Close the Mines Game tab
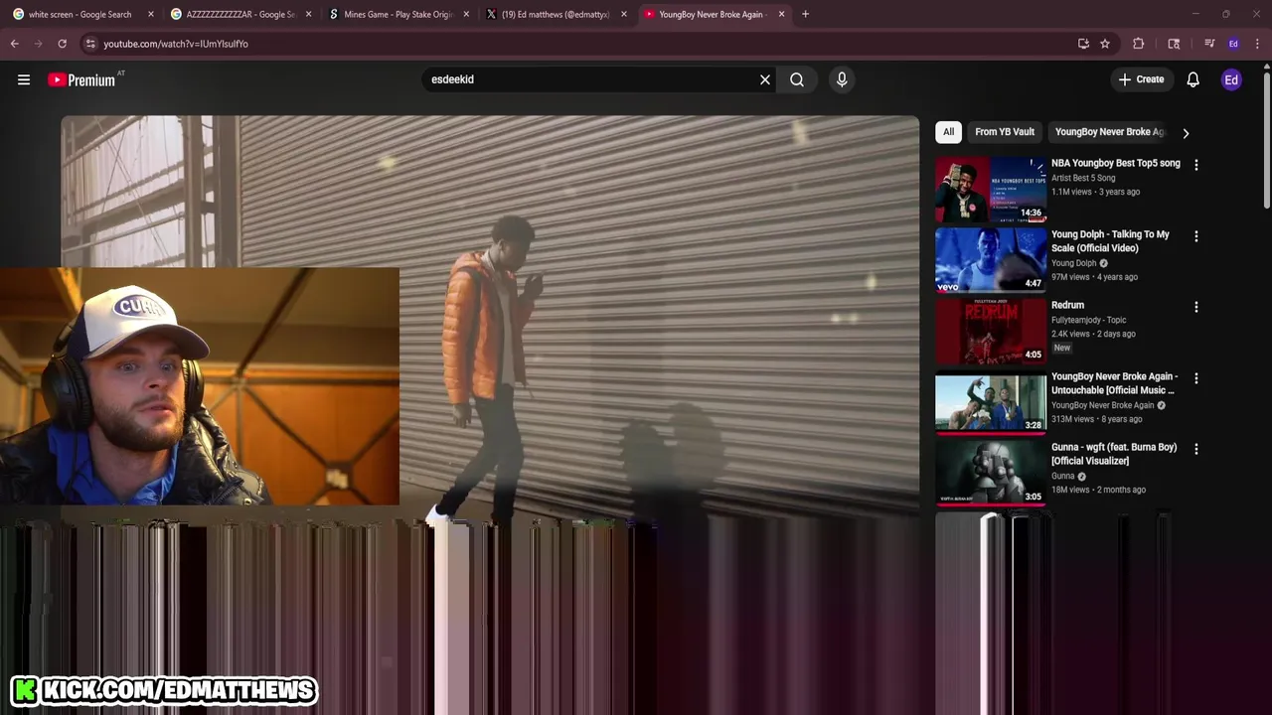Screen dimensions: 1272x715 point(466,14)
